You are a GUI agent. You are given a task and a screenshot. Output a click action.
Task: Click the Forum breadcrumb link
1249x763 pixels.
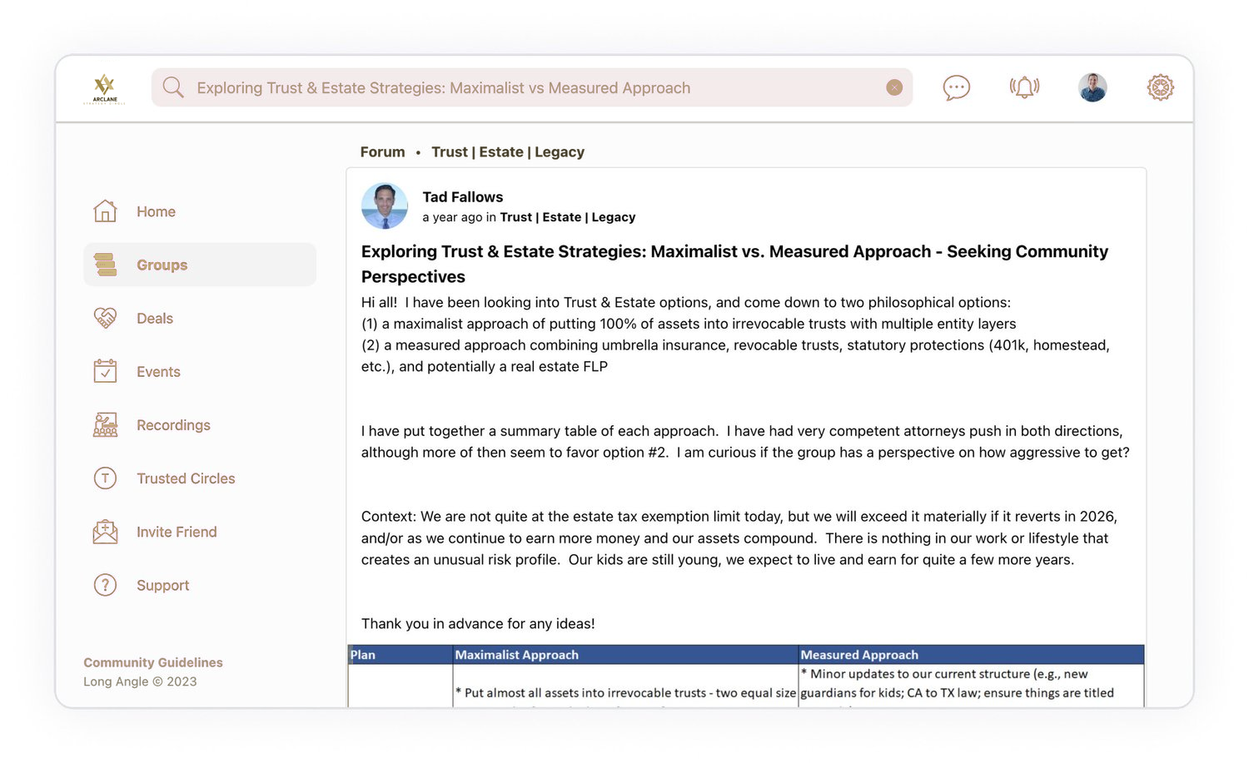click(382, 151)
